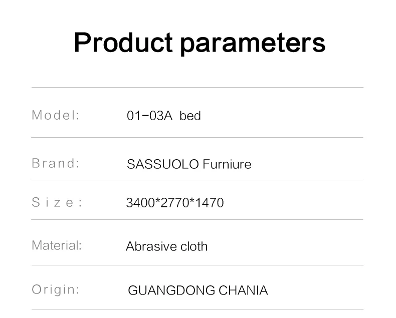Click the divider line directly below the heading
Viewport: 396px width, 318px height.
coord(197,88)
